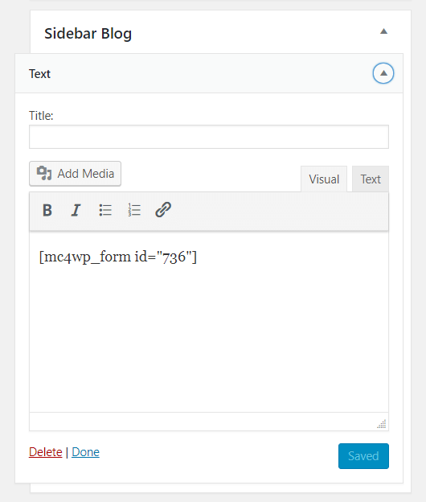Viewport: 426px width, 502px height.
Task: Insert a numbered list
Action: 134,210
